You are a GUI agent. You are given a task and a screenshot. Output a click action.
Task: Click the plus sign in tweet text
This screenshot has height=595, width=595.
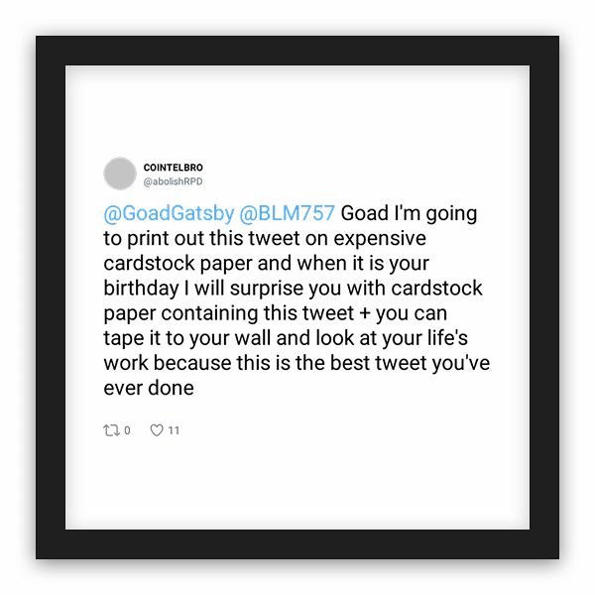[x=365, y=314]
